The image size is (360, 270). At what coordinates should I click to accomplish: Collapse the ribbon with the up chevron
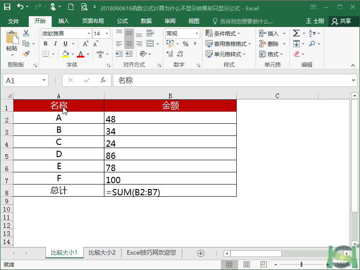click(x=353, y=65)
